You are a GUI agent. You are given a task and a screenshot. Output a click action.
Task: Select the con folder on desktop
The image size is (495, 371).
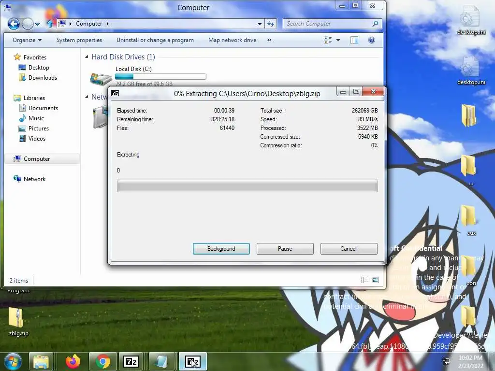pyautogui.click(x=471, y=271)
